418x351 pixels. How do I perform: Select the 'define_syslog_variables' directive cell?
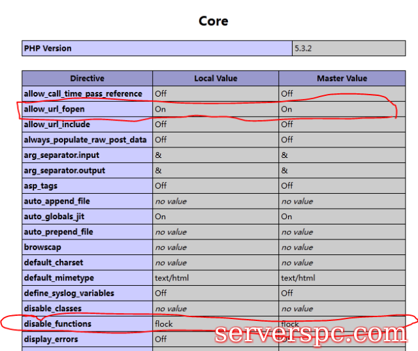[x=87, y=293]
